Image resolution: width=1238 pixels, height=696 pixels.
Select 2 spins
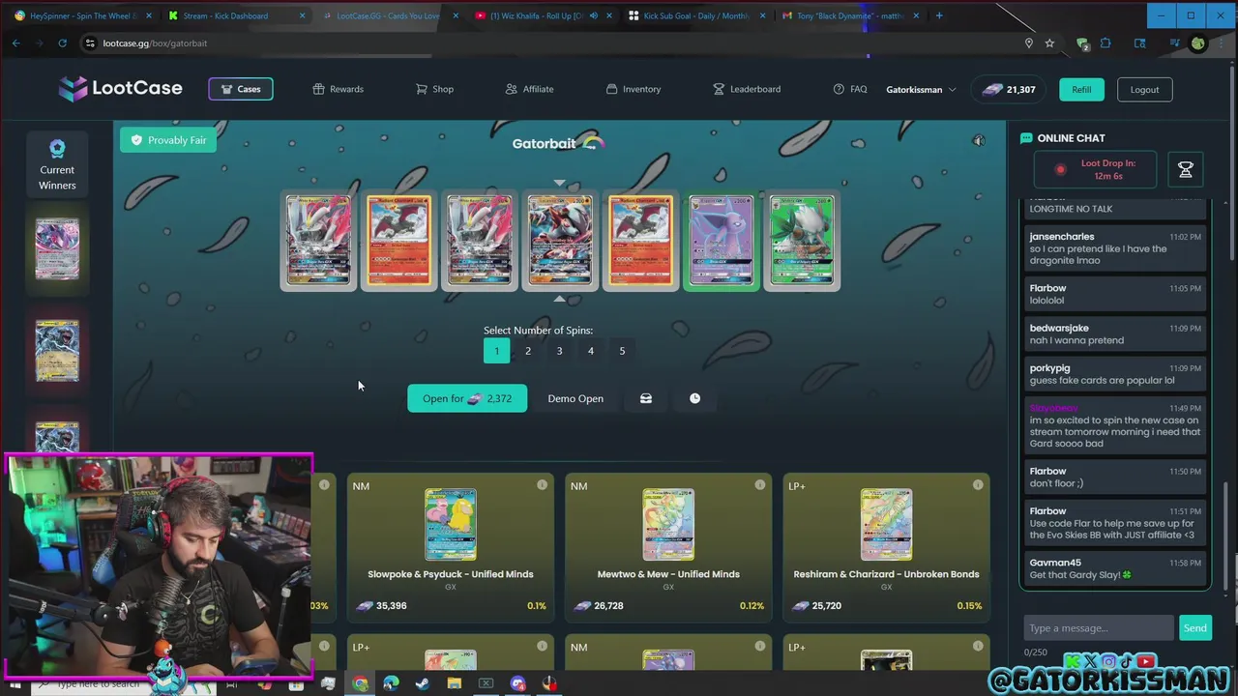528,351
